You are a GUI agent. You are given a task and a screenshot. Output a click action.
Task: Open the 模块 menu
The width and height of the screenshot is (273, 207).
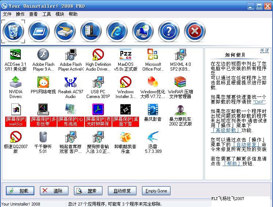coord(60,14)
